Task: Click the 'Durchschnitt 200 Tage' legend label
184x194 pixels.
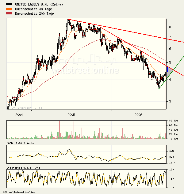Action: tap(34, 13)
